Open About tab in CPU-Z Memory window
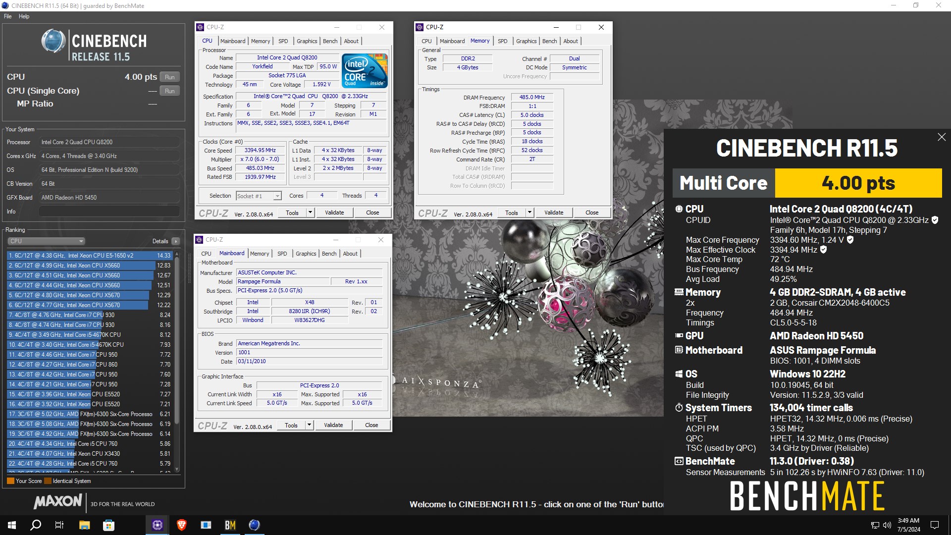This screenshot has width=951, height=535. (571, 41)
